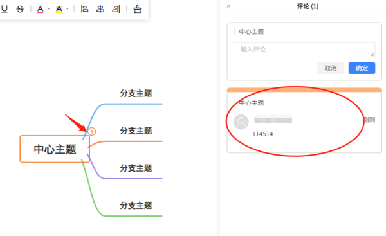Select the blue-line 分支主题 branch
The width and height of the screenshot is (386, 236).
136,93
